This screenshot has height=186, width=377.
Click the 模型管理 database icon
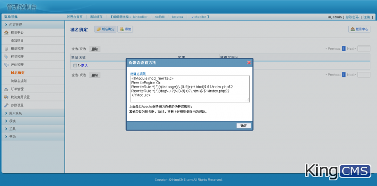point(6,49)
